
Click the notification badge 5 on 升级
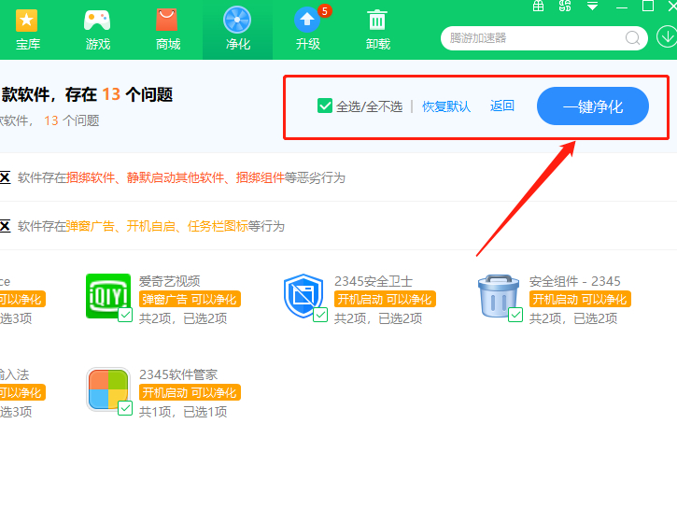pos(325,11)
